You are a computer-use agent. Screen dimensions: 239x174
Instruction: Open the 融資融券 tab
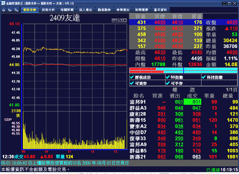click(x=104, y=10)
